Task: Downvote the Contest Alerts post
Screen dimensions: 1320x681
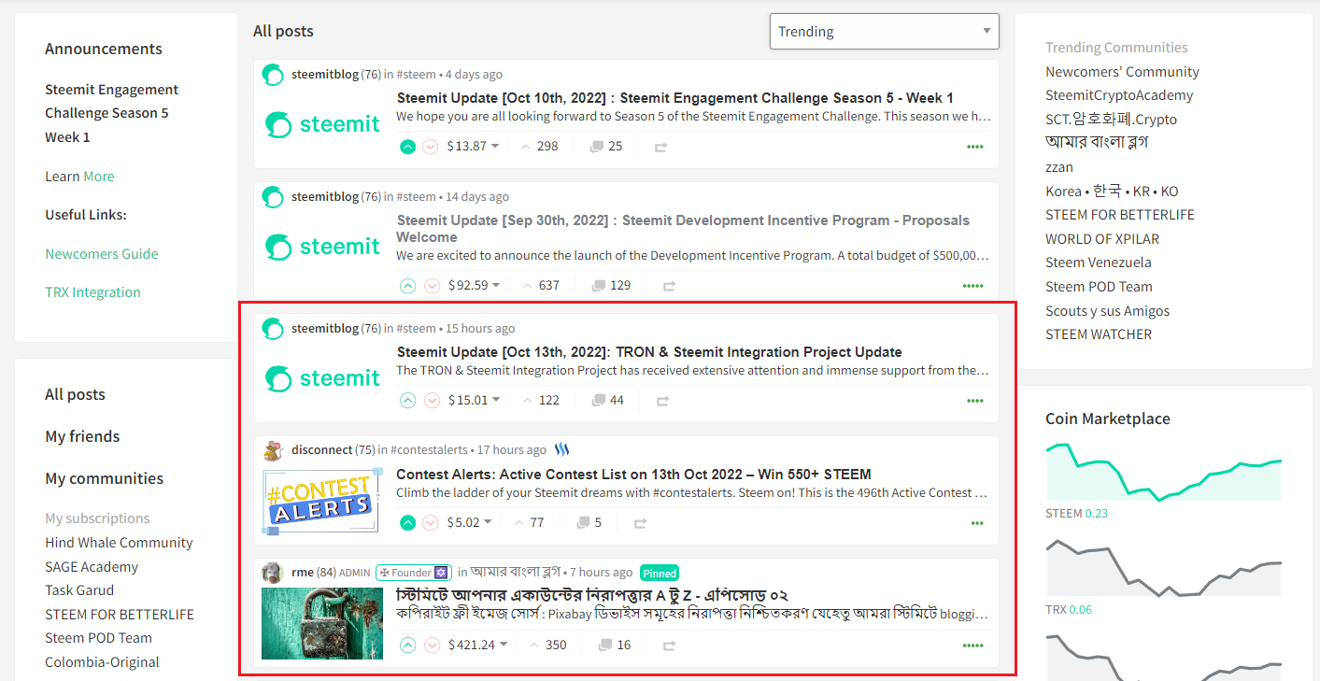Action: click(431, 523)
